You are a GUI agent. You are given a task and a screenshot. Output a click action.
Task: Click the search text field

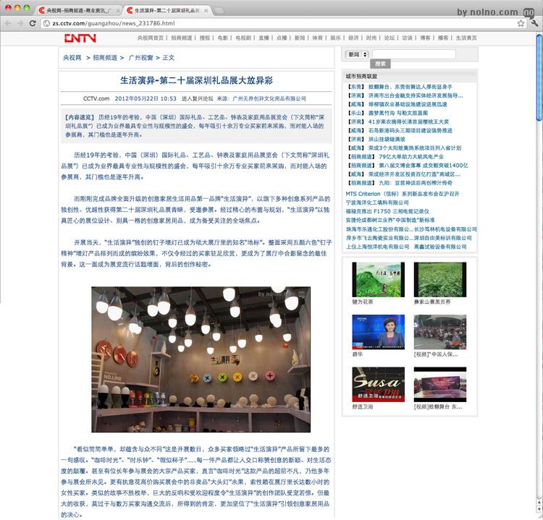tap(413, 54)
